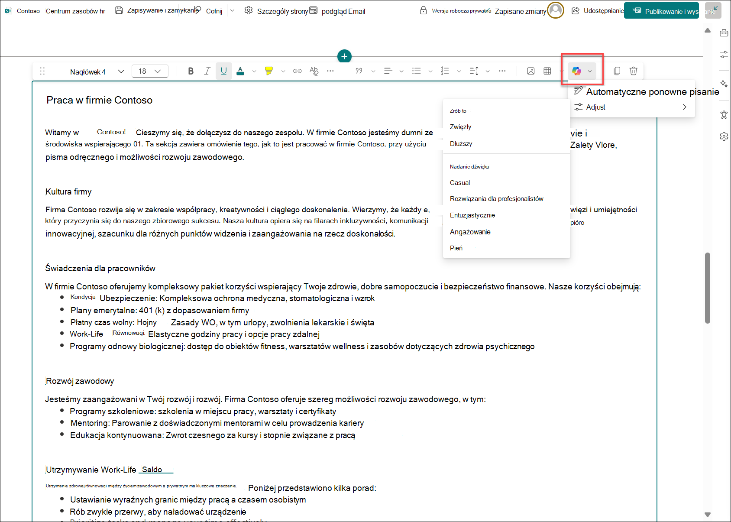
Task: Click the vertical scrollbar thumb
Action: tap(708, 288)
